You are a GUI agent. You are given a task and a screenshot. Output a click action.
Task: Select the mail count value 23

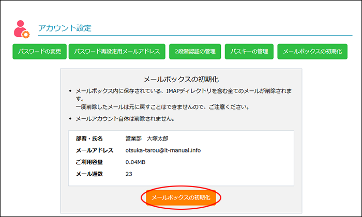129,174
